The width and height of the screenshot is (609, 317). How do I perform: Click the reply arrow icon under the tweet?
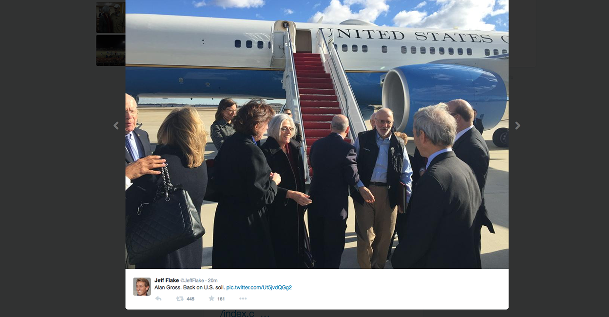coord(158,298)
